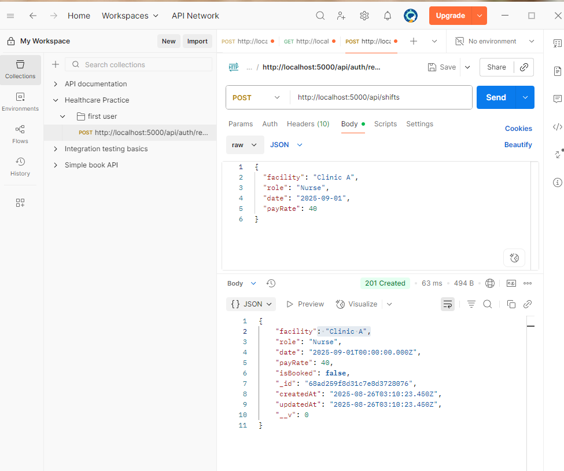The width and height of the screenshot is (564, 471).
Task: Click the Beautify link
Action: [x=518, y=145]
